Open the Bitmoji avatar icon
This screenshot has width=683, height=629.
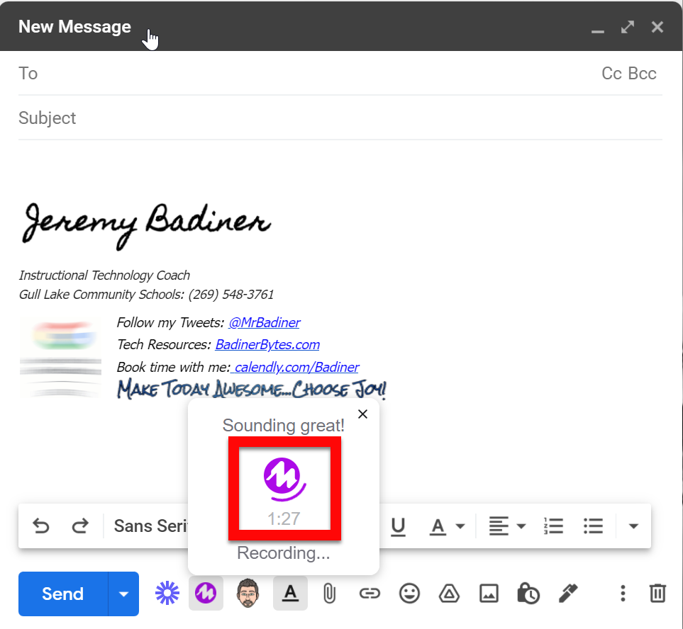click(248, 593)
